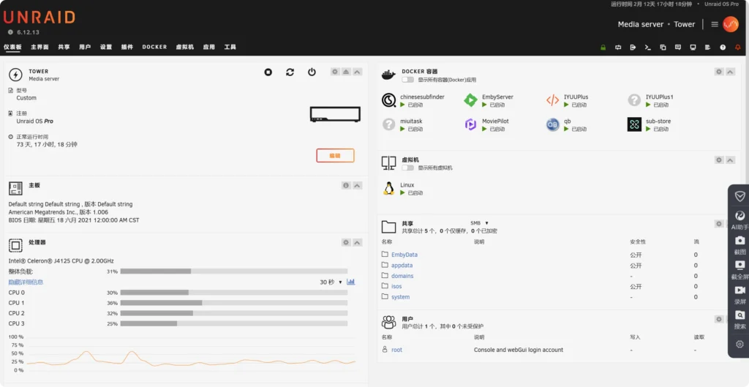Open the 主板 panel info icon

pos(346,185)
